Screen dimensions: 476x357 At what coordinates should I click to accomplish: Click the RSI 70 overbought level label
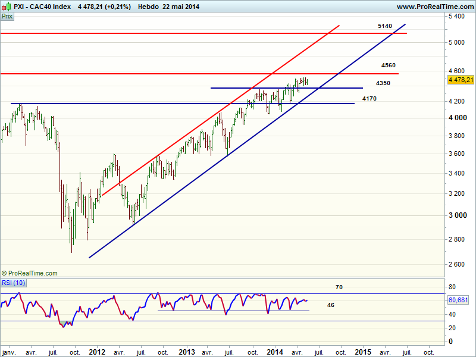coord(339,287)
